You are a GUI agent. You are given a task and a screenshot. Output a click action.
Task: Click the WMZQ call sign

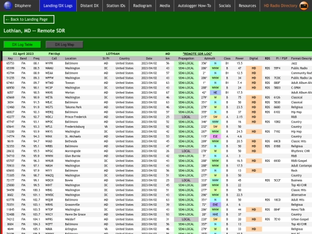click(x=49, y=176)
